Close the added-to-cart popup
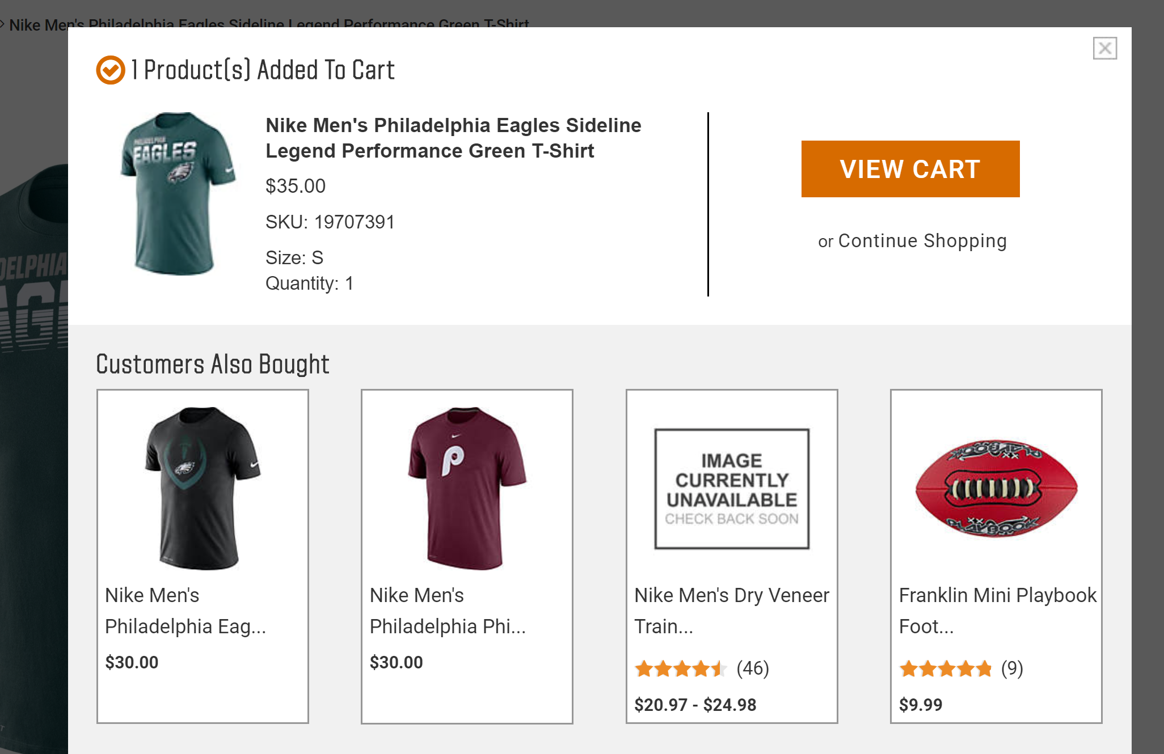The height and width of the screenshot is (754, 1164). pos(1105,48)
